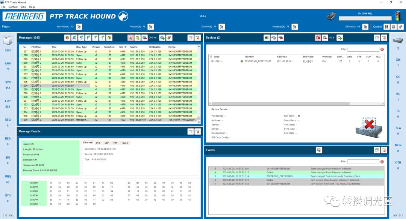The height and width of the screenshot is (219, 406).
Task: Expand the GM (1) device tree node
Action: [x=212, y=61]
